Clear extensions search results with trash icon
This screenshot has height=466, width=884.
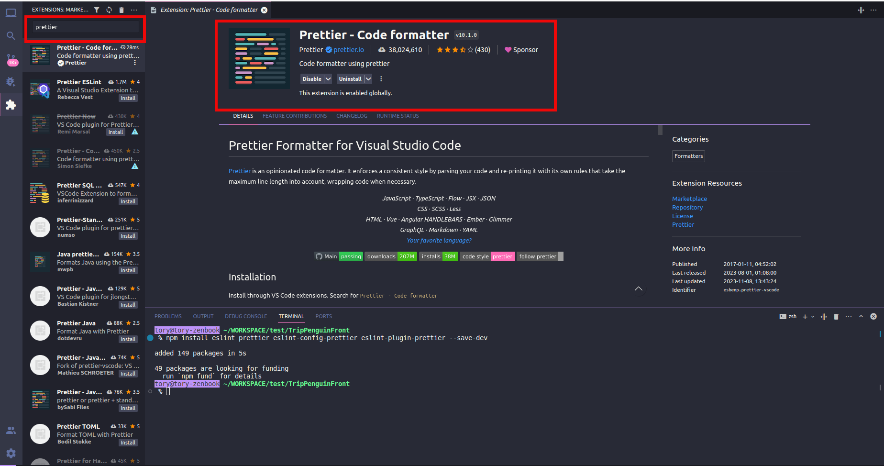pos(122,10)
